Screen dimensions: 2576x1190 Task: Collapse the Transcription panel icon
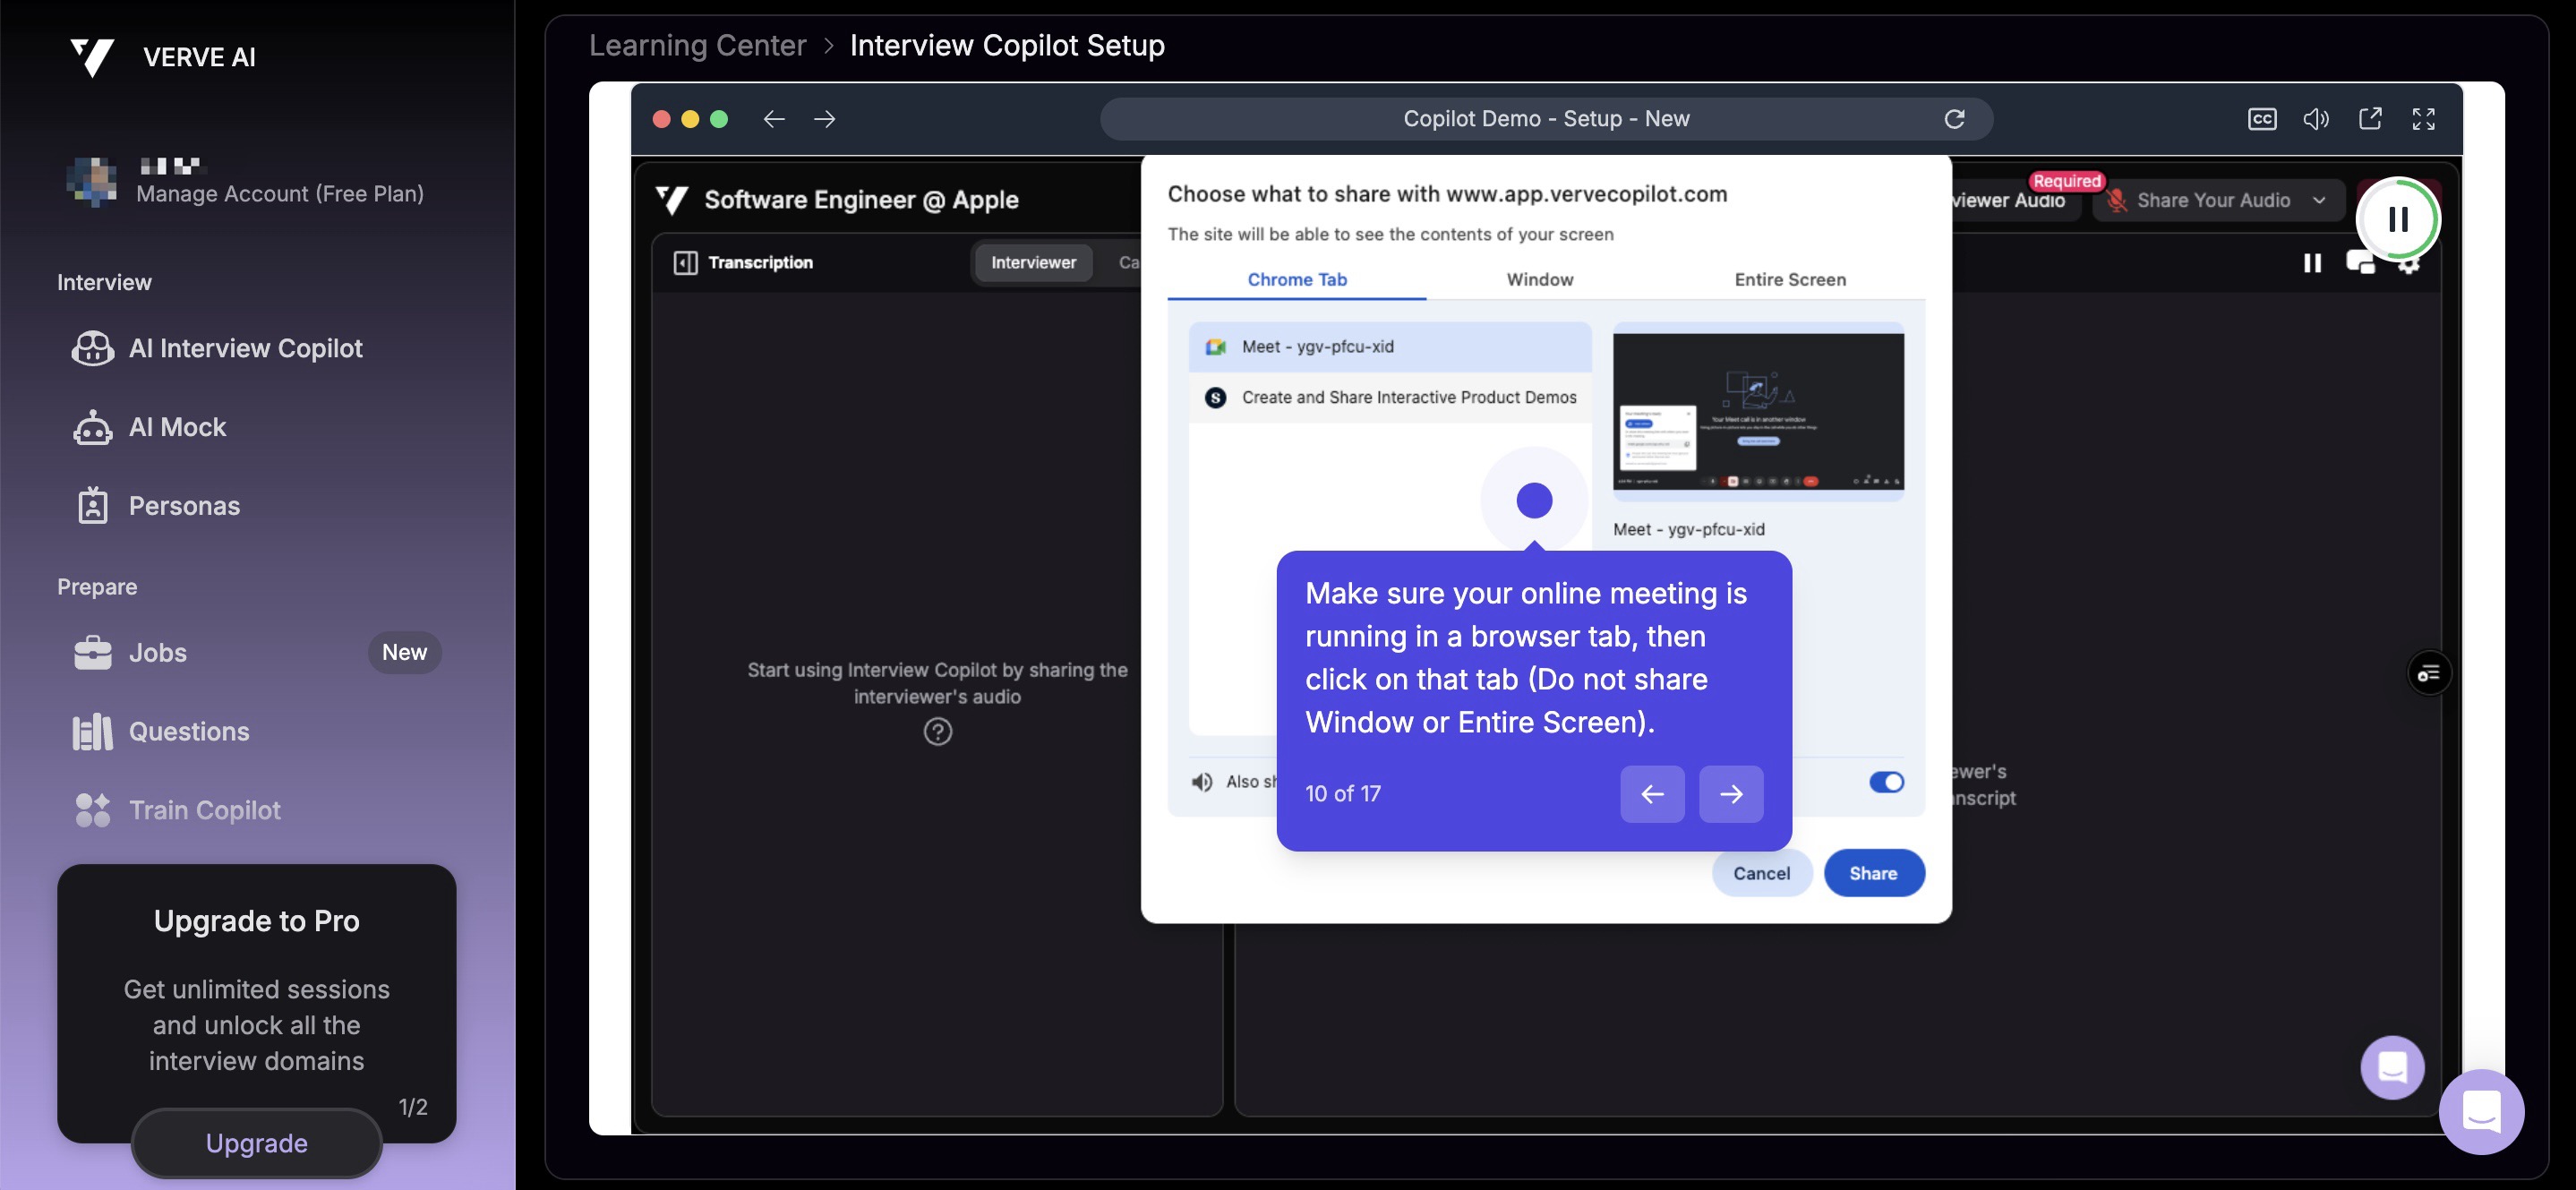point(685,262)
